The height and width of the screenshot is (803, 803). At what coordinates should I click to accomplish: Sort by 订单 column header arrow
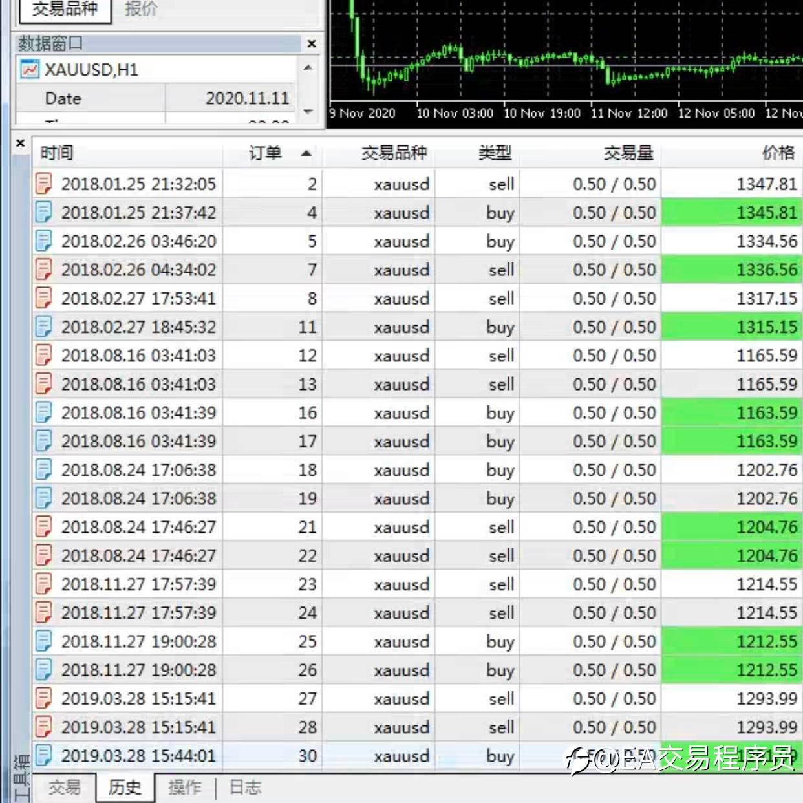click(306, 153)
